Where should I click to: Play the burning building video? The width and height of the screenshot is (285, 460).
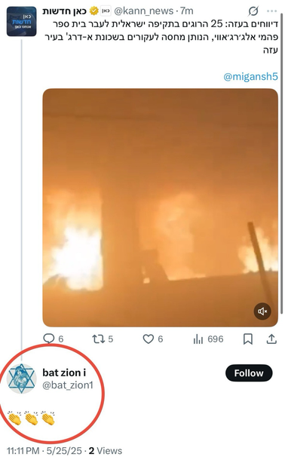pos(160,207)
